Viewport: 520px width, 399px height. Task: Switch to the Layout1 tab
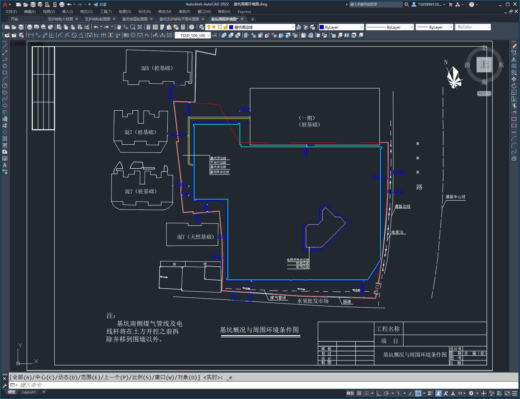[x=29, y=392]
